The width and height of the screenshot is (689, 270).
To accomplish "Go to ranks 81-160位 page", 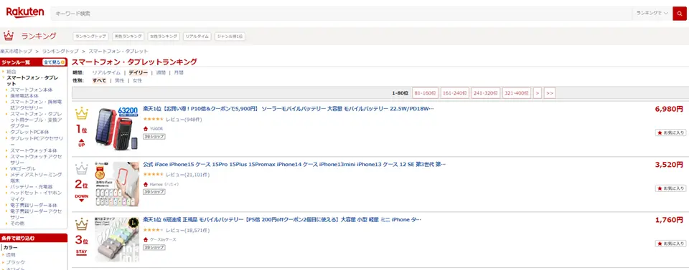I will 426,93.
